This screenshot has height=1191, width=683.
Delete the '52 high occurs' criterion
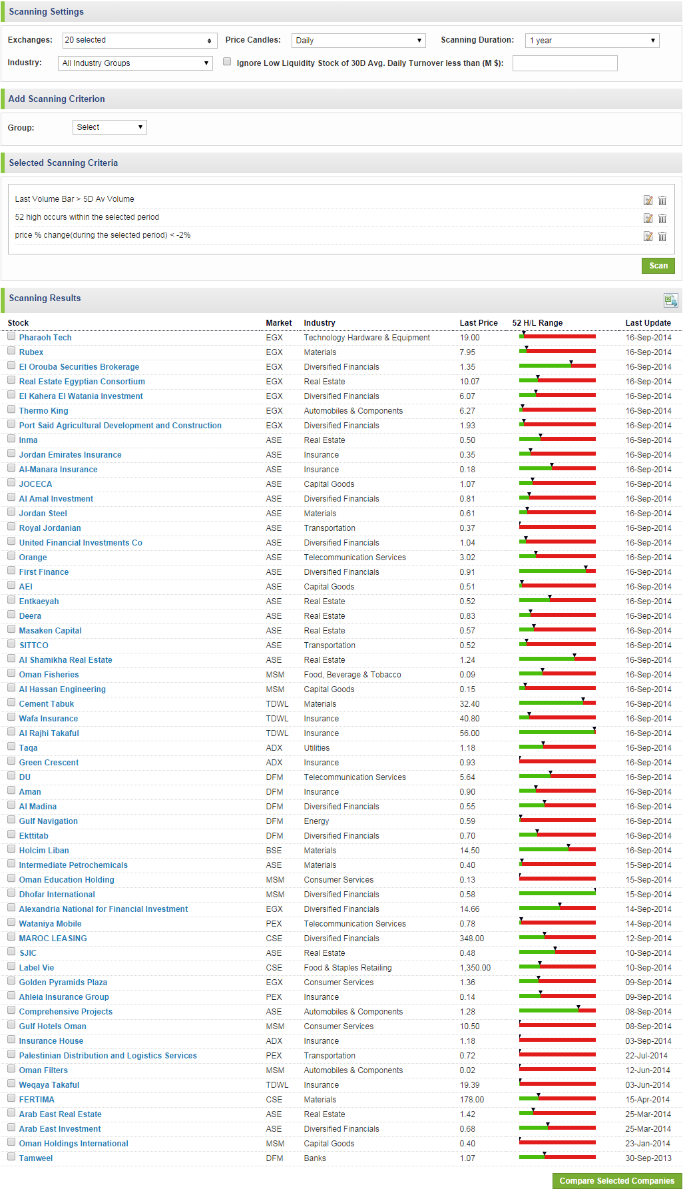click(x=662, y=218)
